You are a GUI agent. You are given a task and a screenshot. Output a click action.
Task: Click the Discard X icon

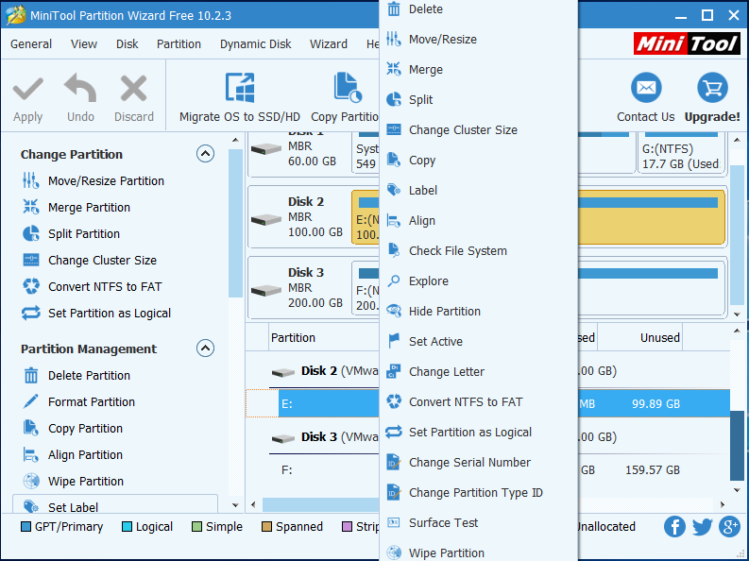(133, 89)
